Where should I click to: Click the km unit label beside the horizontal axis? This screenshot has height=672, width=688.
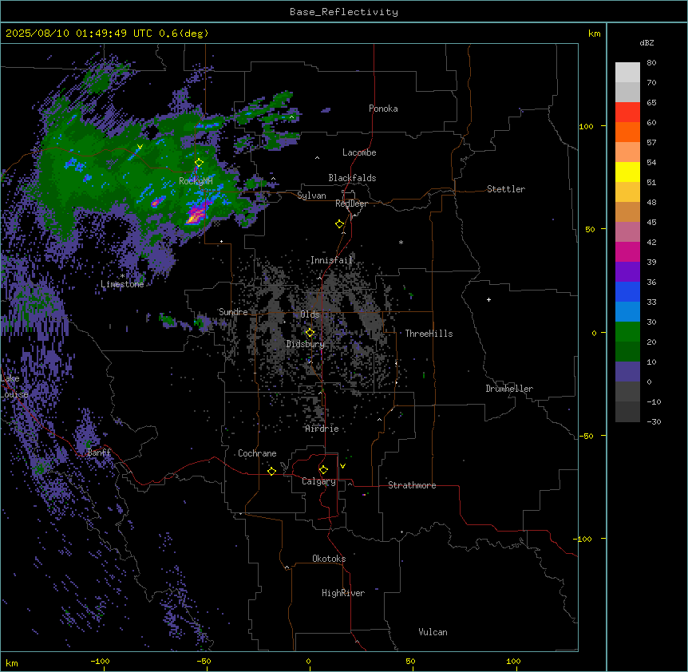click(x=12, y=662)
